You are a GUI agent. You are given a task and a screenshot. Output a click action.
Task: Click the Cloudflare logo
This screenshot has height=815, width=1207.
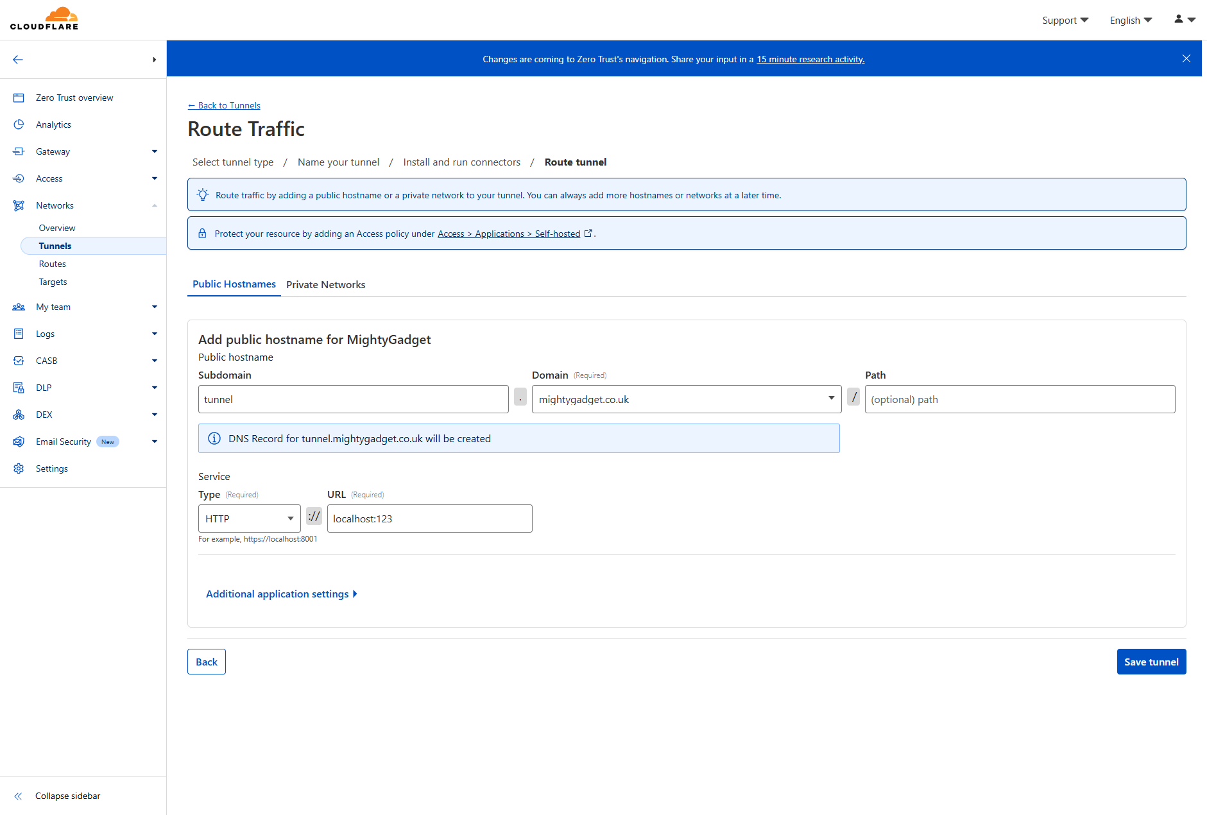(44, 19)
